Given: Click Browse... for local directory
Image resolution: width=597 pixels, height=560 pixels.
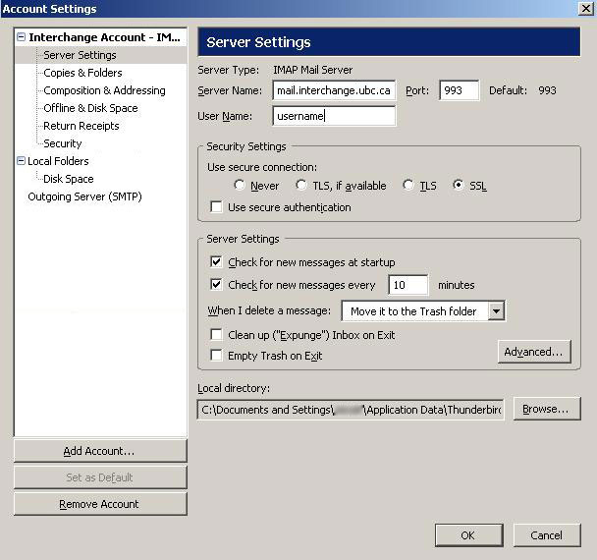Looking at the screenshot, I should pyautogui.click(x=546, y=409).
